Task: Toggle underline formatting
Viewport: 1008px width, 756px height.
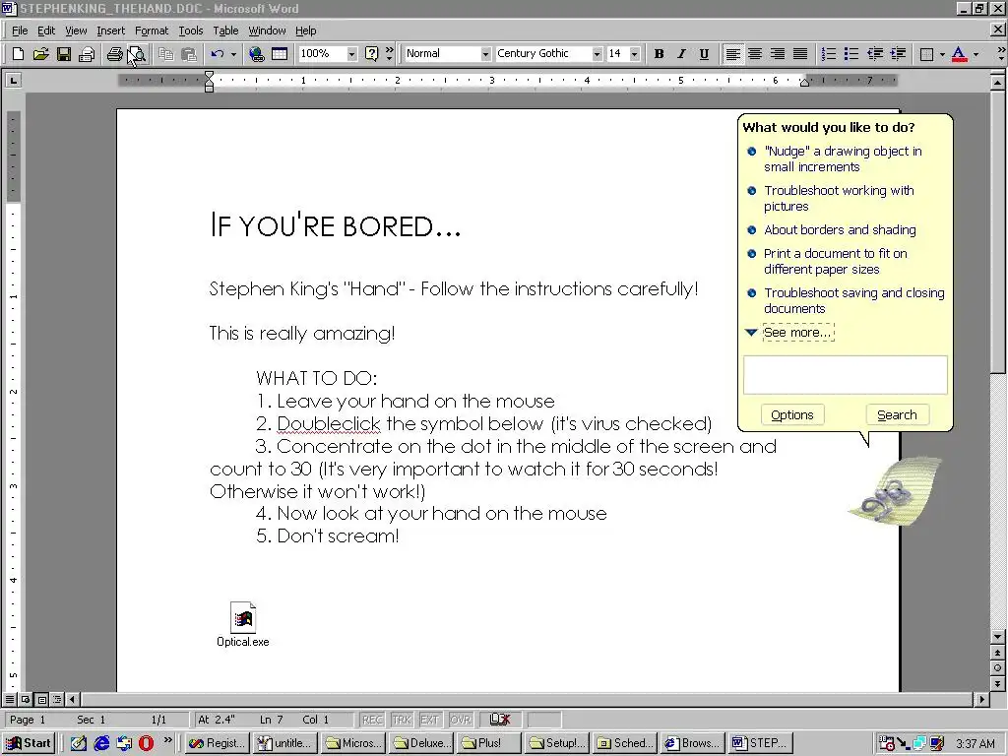Action: coord(704,54)
